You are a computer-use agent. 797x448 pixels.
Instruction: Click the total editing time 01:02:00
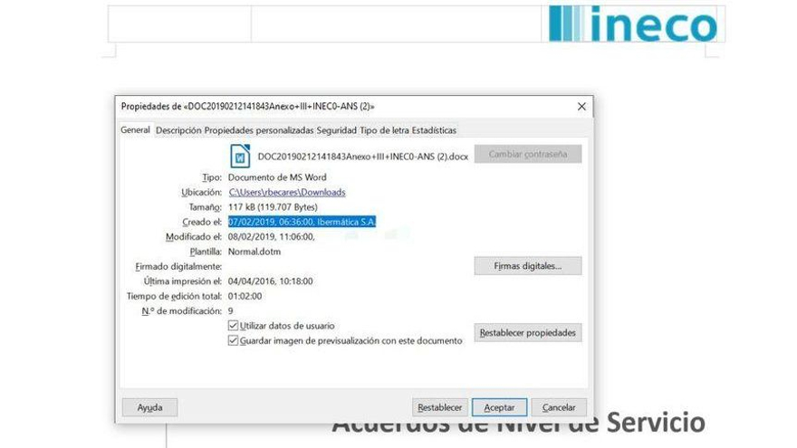click(x=245, y=296)
